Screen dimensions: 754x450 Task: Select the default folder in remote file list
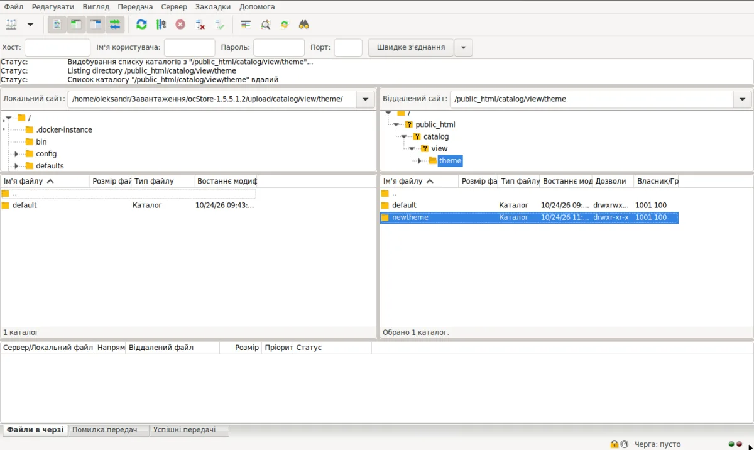(529, 206)
